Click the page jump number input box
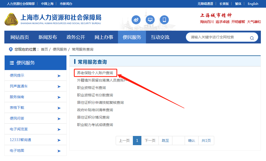266x161 pixels. [179, 141]
